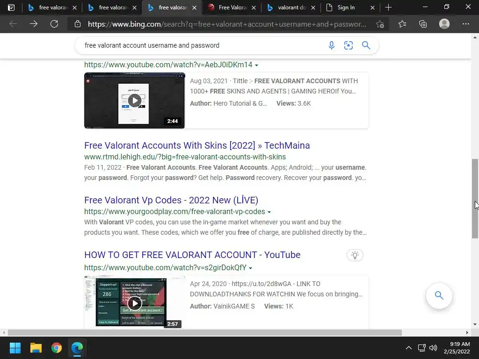The height and width of the screenshot is (359, 479).
Task: Click scroll-right arrow of horizontal scrollbar
Action: coord(467,332)
